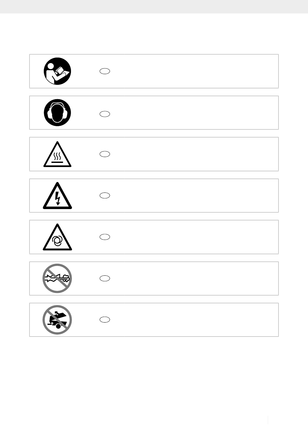Image resolution: width=308 pixels, height=437 pixels.
Task: Select the oval beside the automatic start-up warning
Action: 105,237
